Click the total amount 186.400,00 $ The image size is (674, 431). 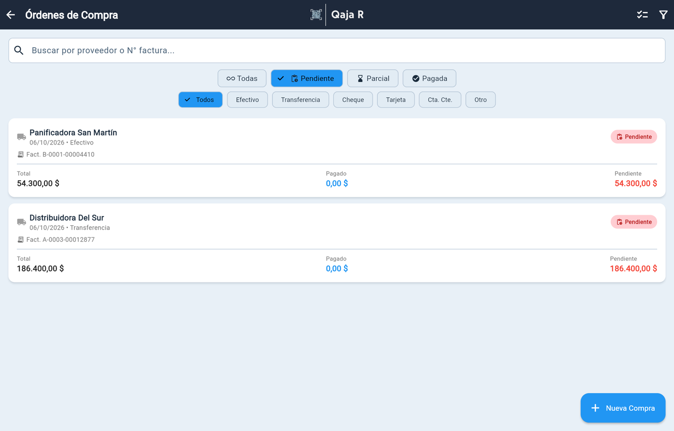(40, 269)
